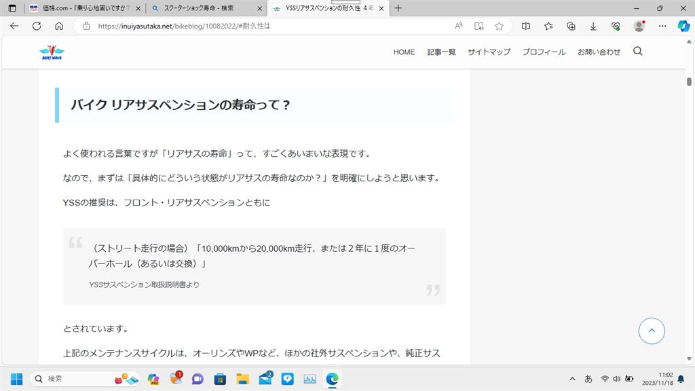The width and height of the screenshot is (695, 391).
Task: Click the YSSサスペンション取扱説明書より citation text
Action: tap(144, 284)
